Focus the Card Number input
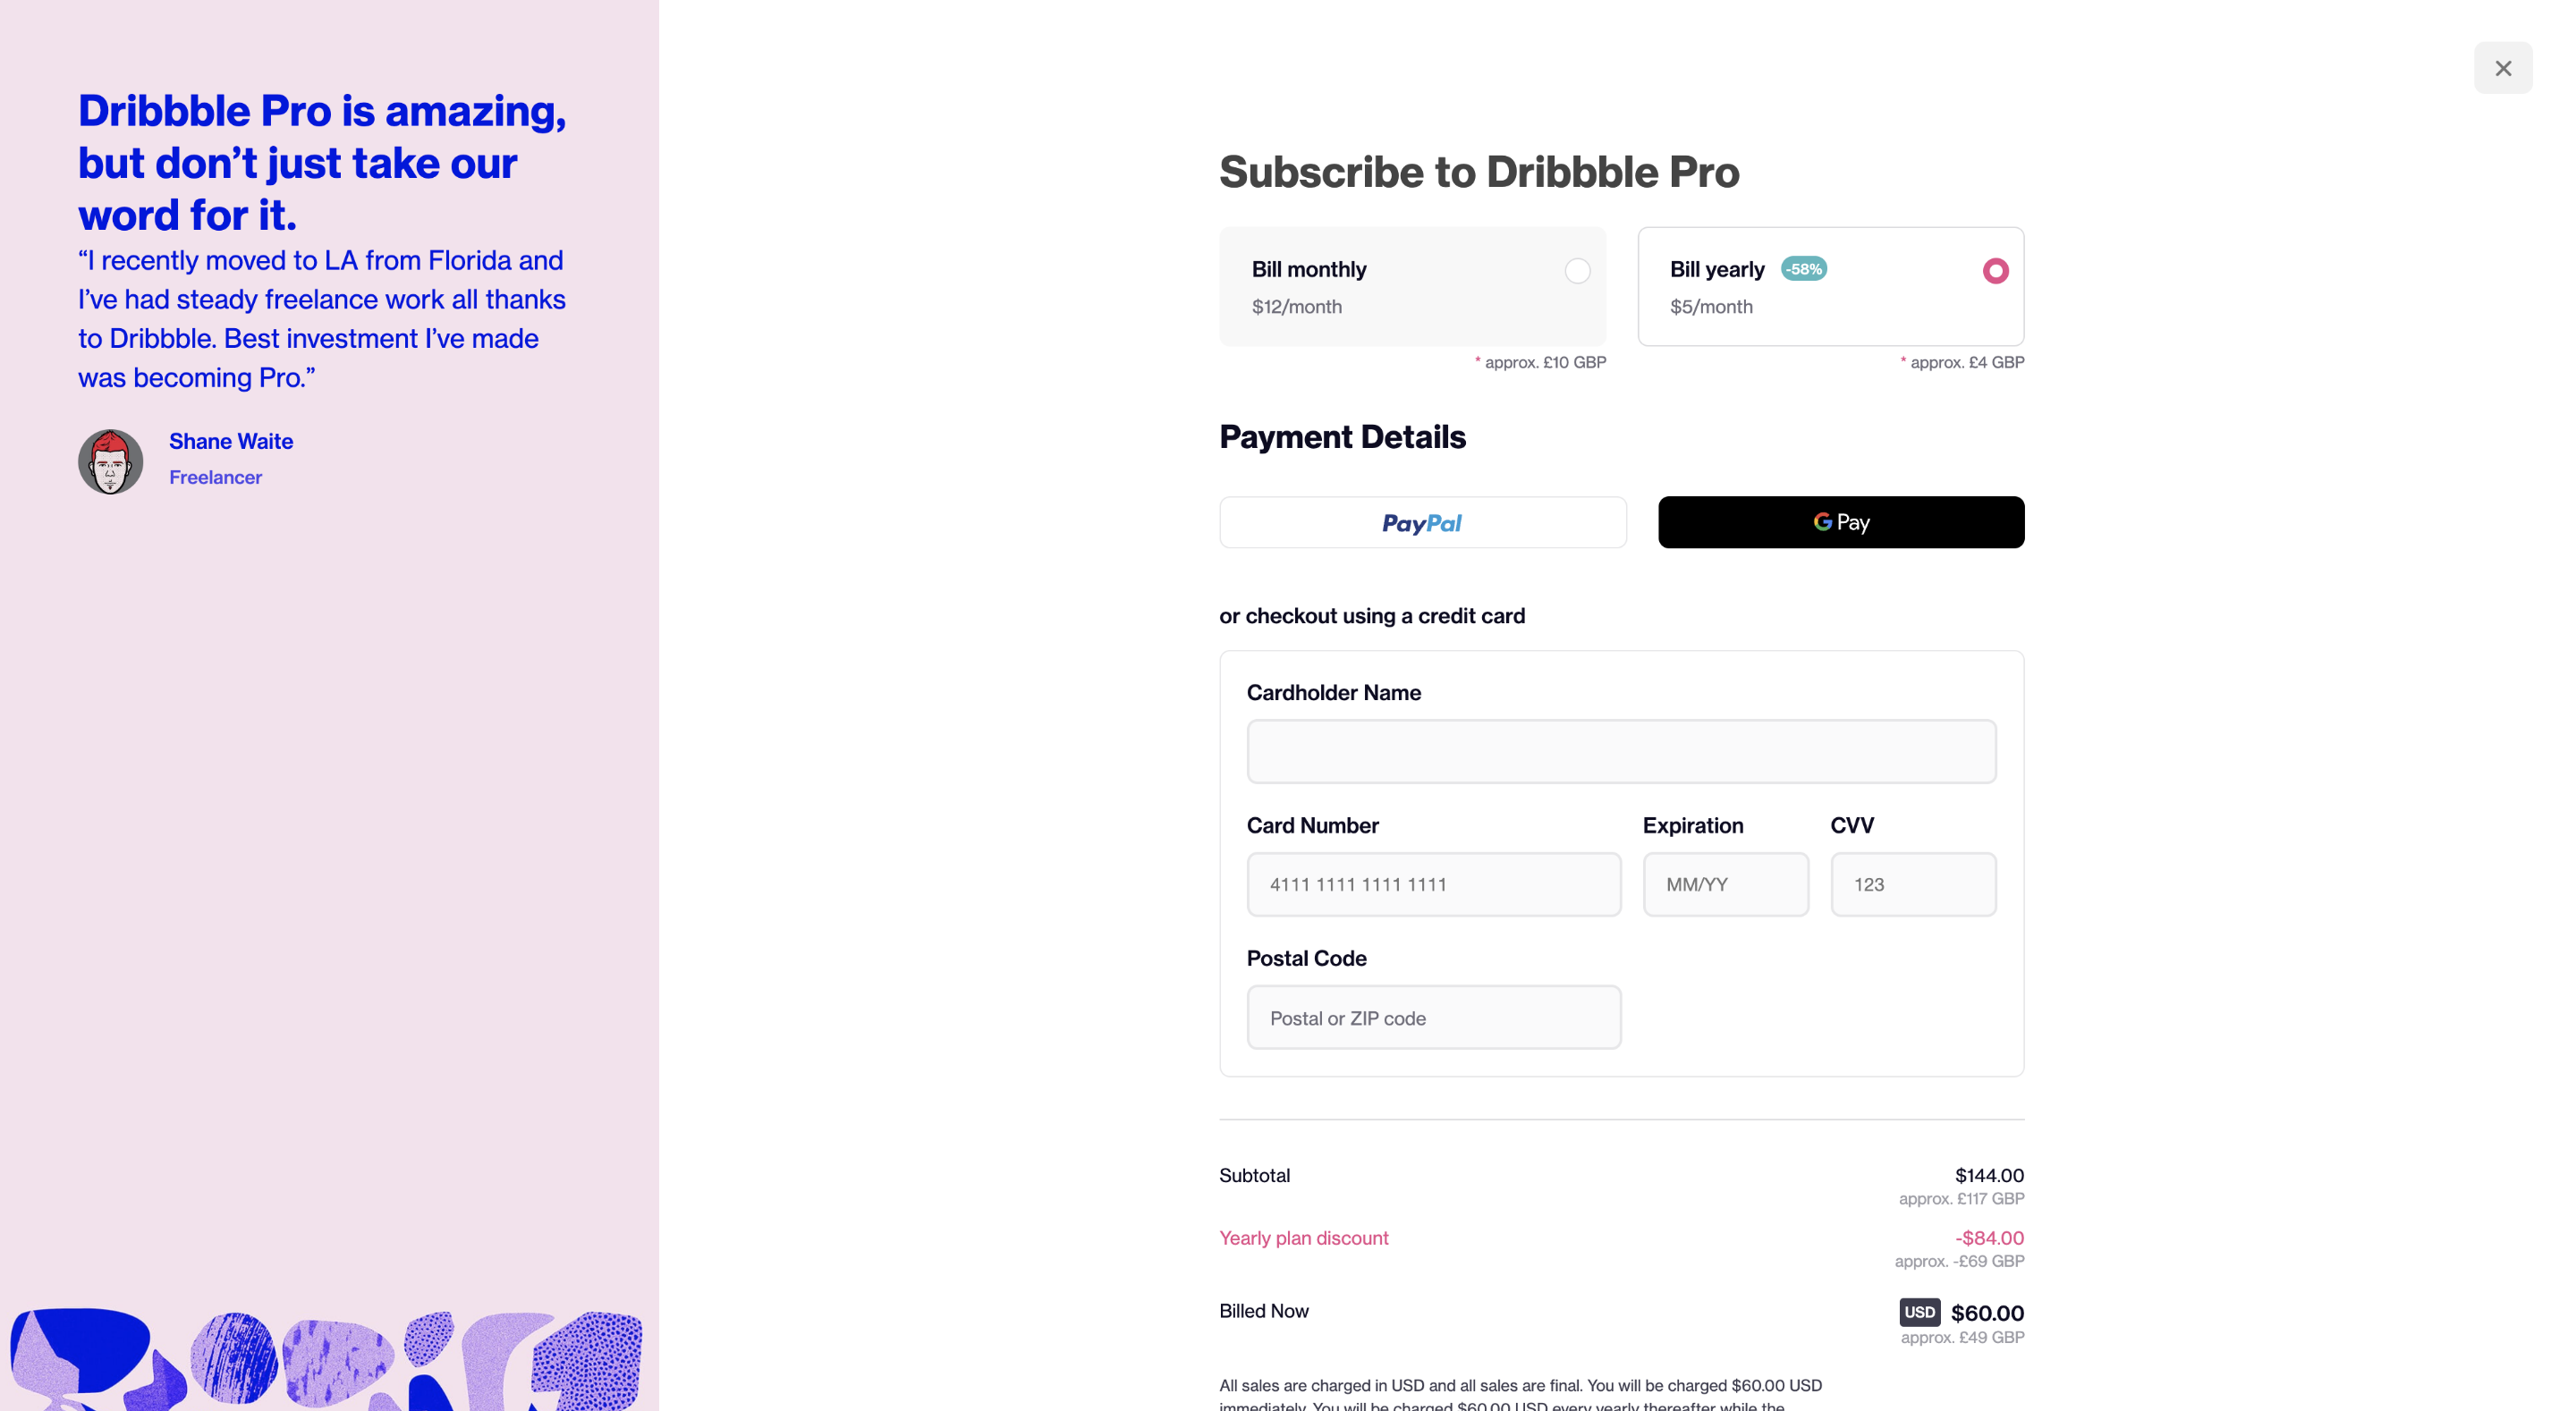Viewport: 2576px width, 1411px height. [x=1433, y=885]
